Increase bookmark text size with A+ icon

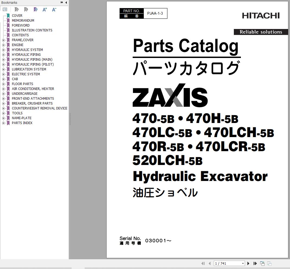tap(45, 9)
